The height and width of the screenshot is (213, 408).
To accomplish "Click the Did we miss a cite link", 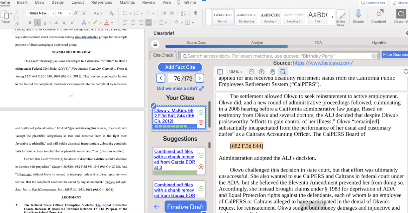I will click(x=180, y=88).
